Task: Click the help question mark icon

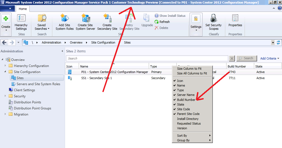Action: click(280, 8)
